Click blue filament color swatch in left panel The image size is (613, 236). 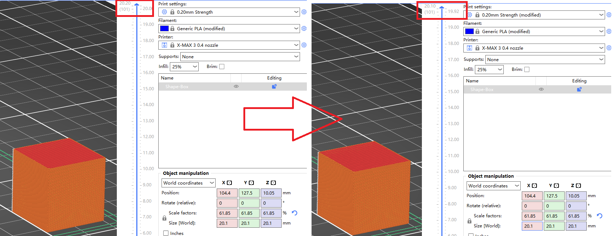pyautogui.click(x=164, y=29)
